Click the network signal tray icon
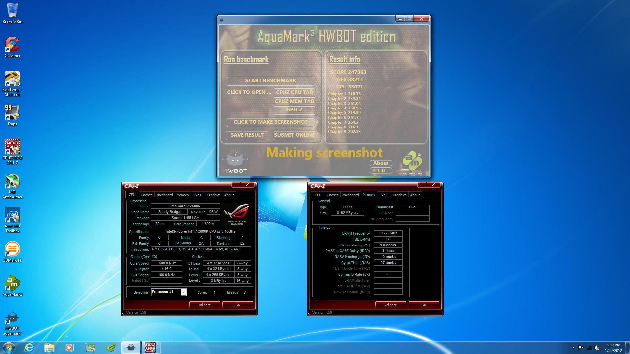Screen dimensions: 630x354 tap(589, 348)
